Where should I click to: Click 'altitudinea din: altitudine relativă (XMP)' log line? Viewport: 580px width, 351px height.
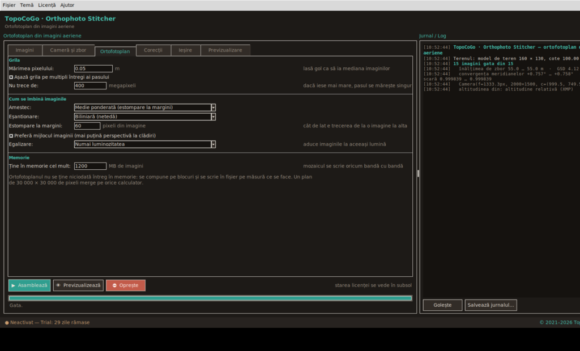pos(515,89)
